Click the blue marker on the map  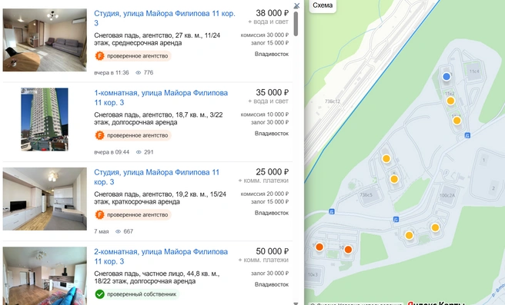[446, 77]
